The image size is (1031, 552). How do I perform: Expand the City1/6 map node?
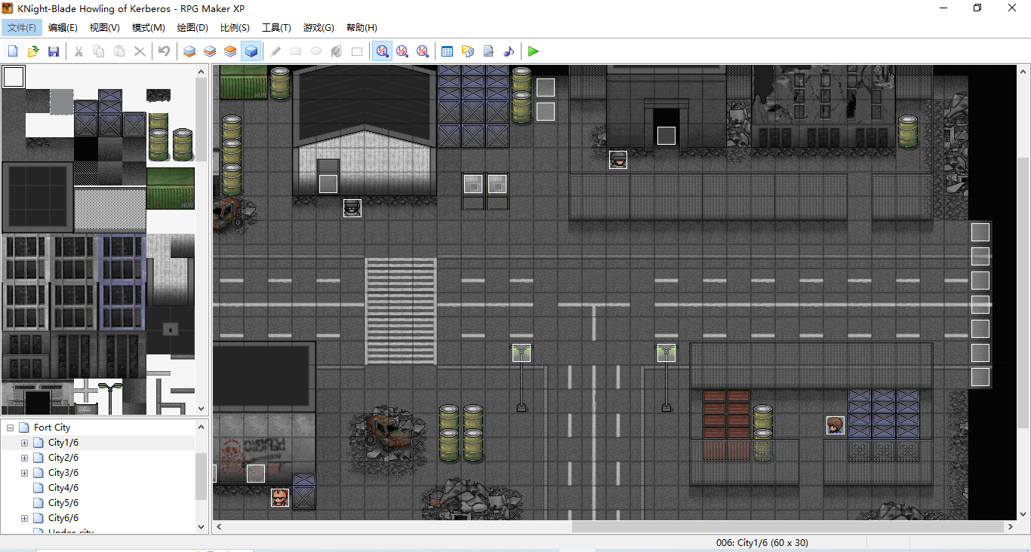click(24, 443)
